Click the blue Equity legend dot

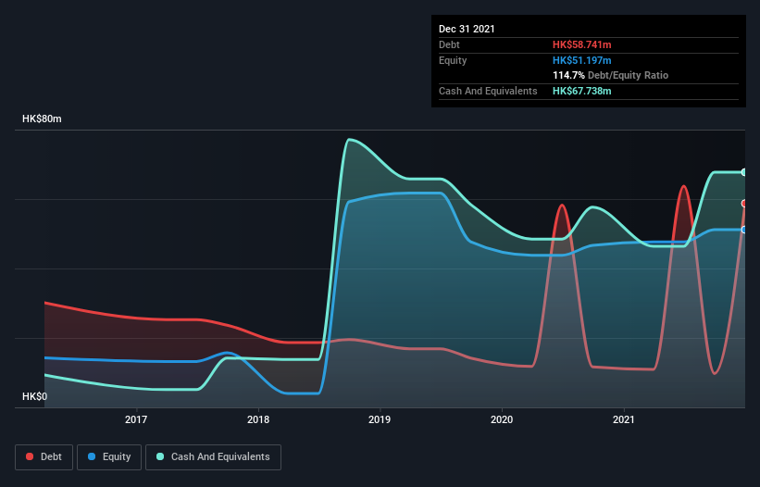click(92, 456)
